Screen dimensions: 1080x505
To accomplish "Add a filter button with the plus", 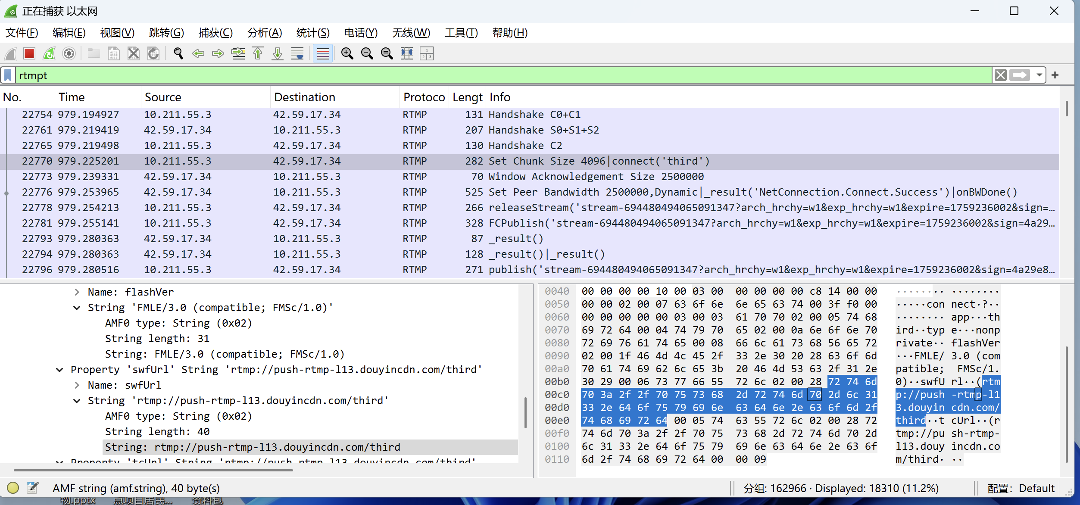I will click(1055, 75).
